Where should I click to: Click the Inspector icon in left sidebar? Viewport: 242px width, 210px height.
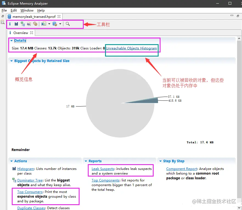3,23
